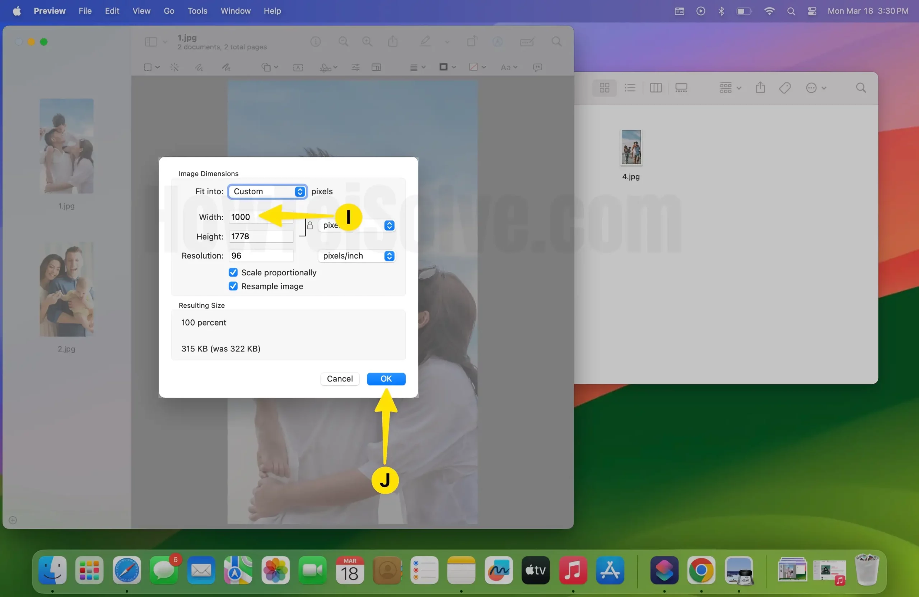919x597 pixels.
Task: Click the Finder window search icon
Action: click(x=861, y=88)
